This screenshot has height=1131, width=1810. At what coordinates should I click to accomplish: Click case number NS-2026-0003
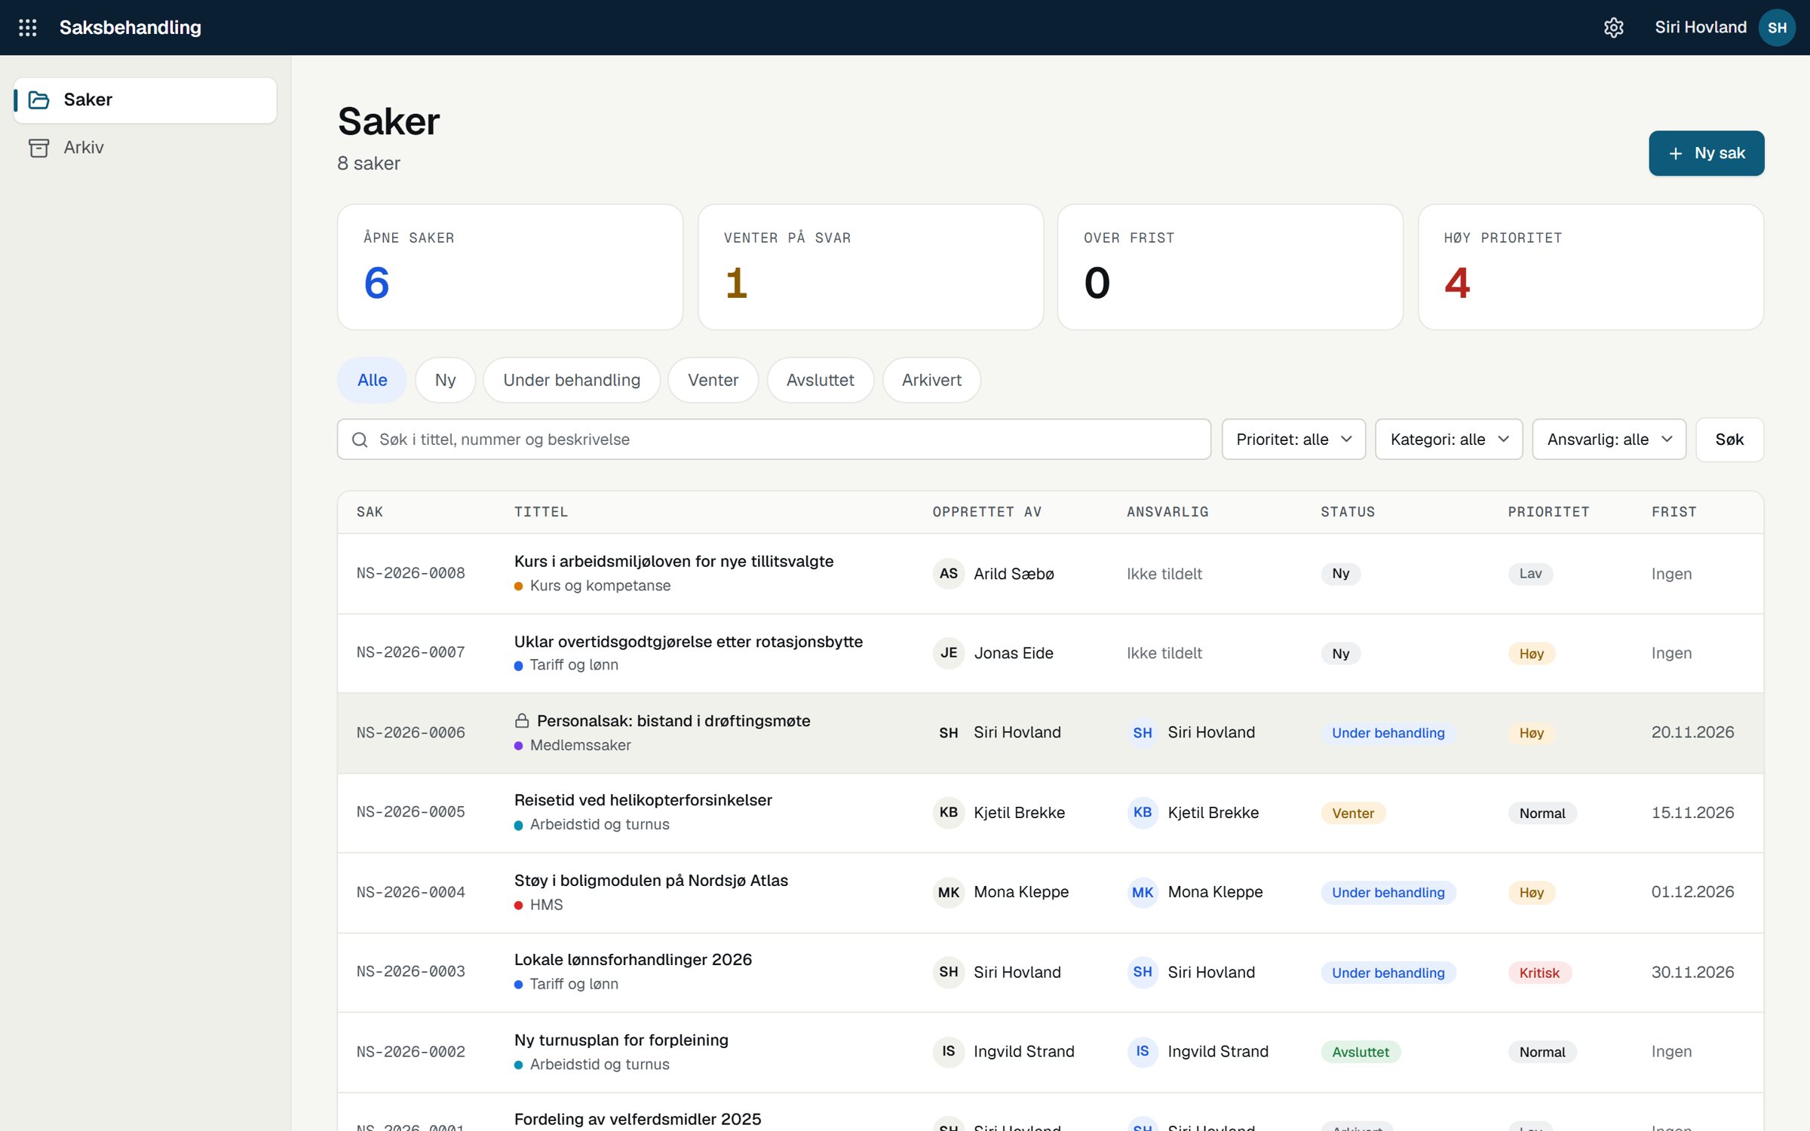(411, 972)
